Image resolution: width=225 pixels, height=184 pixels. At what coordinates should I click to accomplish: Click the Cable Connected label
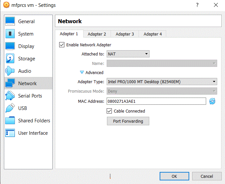129,111
